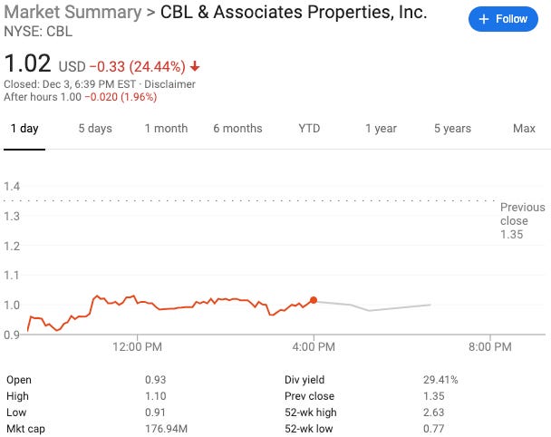Click the CBL & Associates Properties title
Viewport: 551px width, 437px height.
293,14
